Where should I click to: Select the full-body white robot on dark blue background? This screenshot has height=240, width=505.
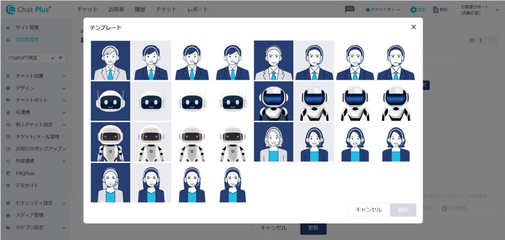[x=110, y=142]
